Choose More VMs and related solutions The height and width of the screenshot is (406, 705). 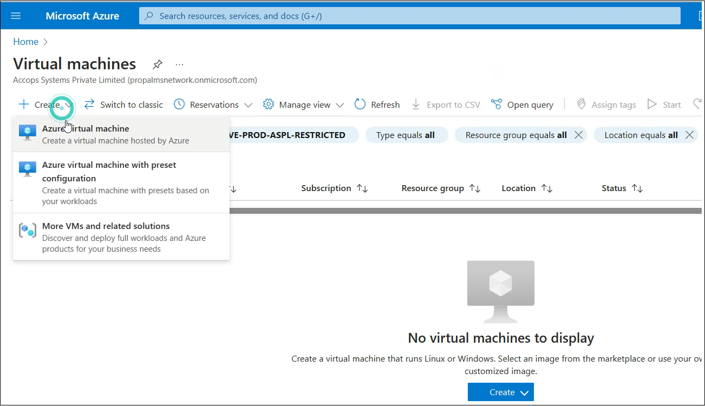coord(121,237)
